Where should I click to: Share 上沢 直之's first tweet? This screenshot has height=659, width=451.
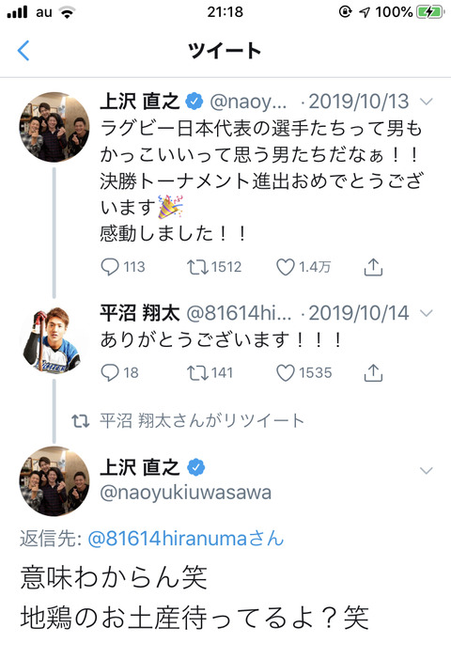(x=373, y=266)
